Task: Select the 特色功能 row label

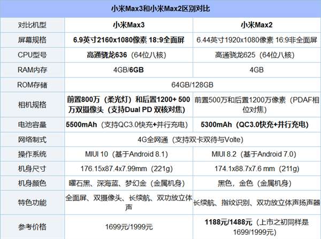Action: 32,203
